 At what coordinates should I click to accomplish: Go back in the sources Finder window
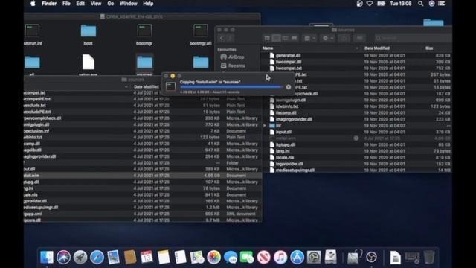222,38
